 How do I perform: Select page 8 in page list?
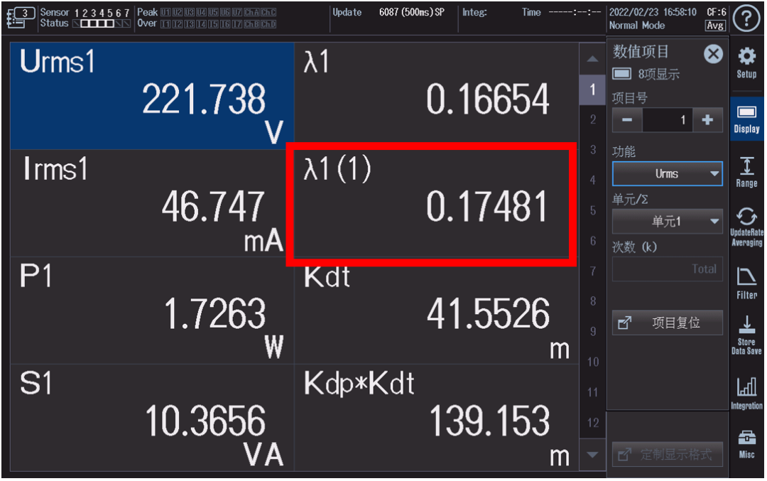592,302
